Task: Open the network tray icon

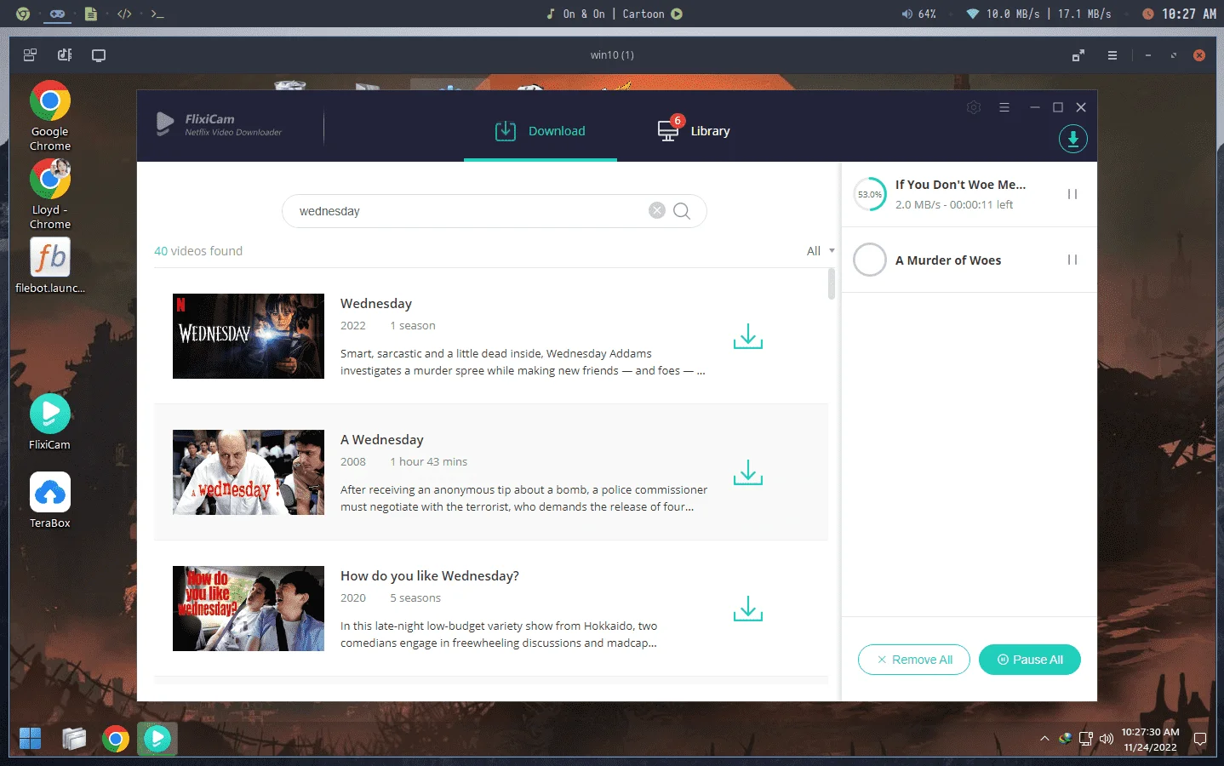Action: tap(1085, 739)
